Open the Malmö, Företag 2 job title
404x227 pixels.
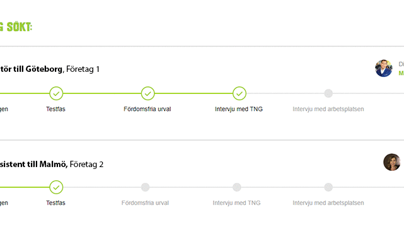coord(52,164)
